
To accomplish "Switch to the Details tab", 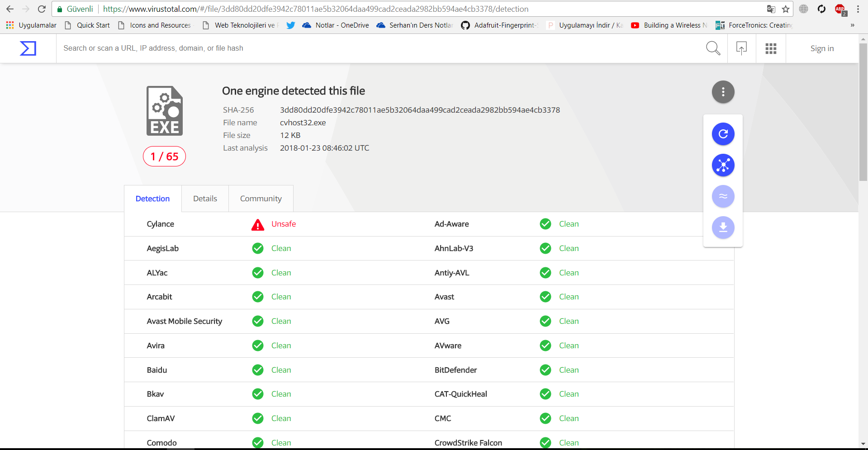I will [x=205, y=199].
